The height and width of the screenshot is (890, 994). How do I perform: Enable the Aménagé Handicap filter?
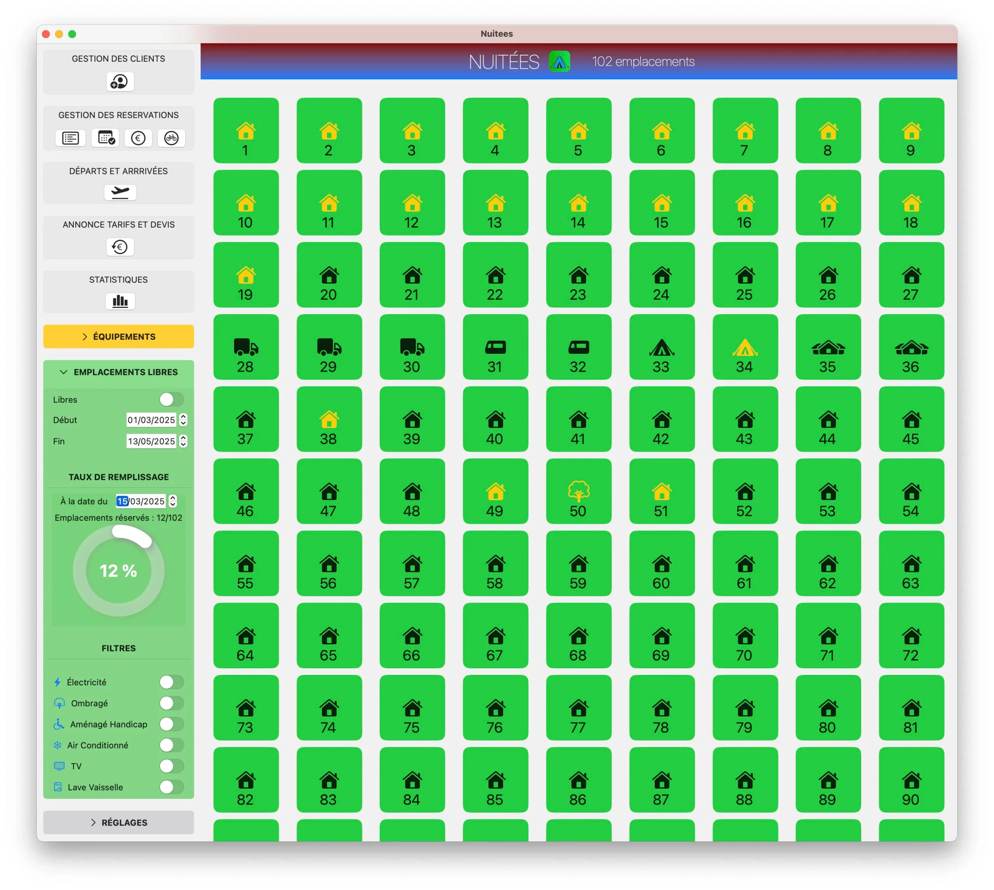click(172, 724)
